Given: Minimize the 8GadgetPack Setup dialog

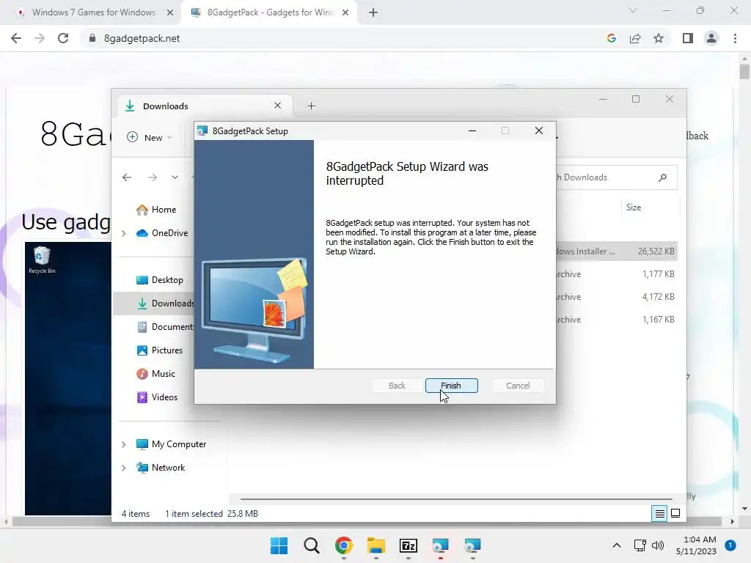Looking at the screenshot, I should coord(472,130).
